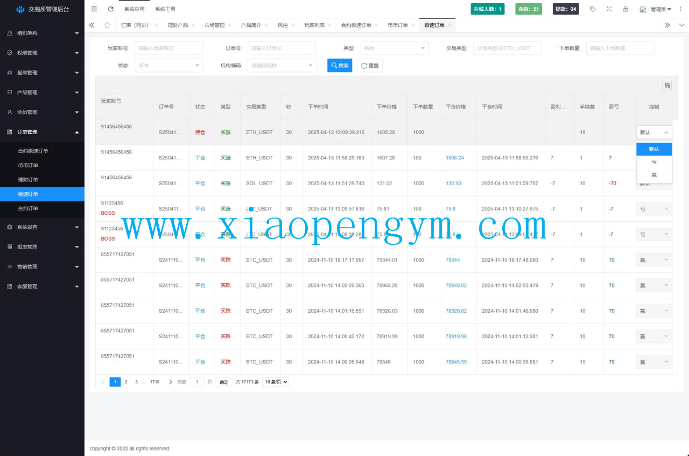
Task: Close the 理财产品 tab
Action: click(193, 25)
